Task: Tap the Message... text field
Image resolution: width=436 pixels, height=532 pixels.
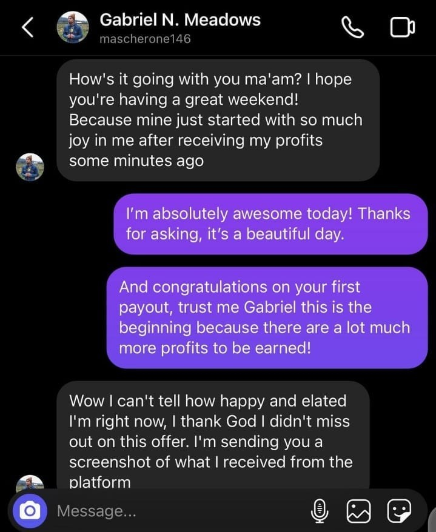Action: 176,511
